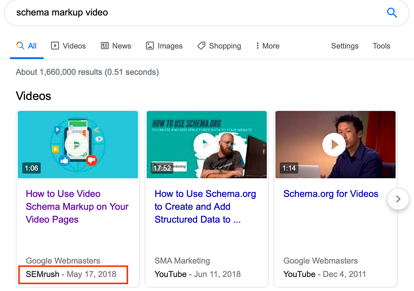The width and height of the screenshot is (414, 291).
Task: Click the three-dot icon beside More
Action: (257, 46)
